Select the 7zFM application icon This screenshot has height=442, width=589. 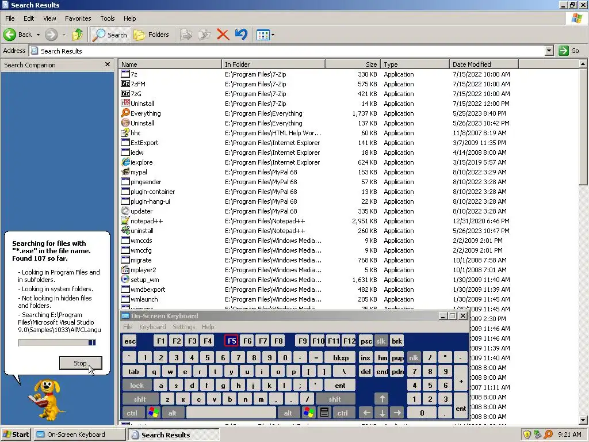tap(125, 84)
